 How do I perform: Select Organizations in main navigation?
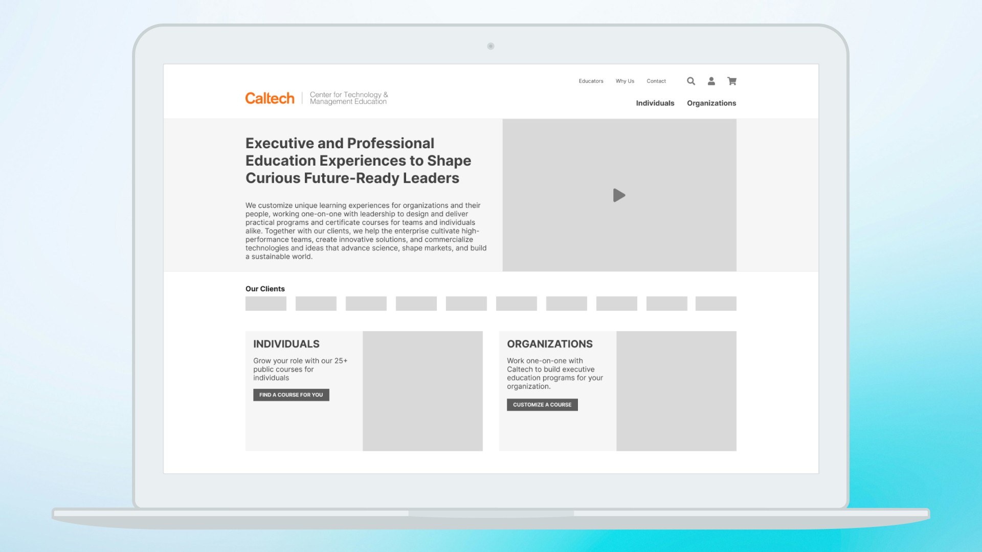point(711,103)
